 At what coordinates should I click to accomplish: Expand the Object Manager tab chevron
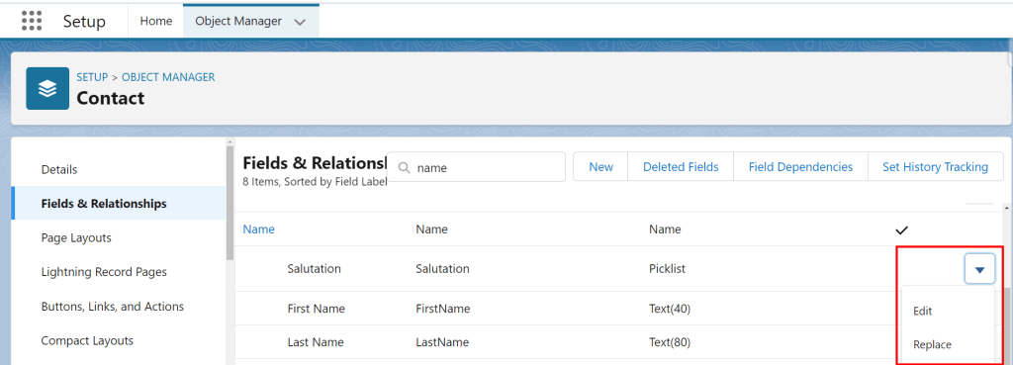tap(300, 22)
